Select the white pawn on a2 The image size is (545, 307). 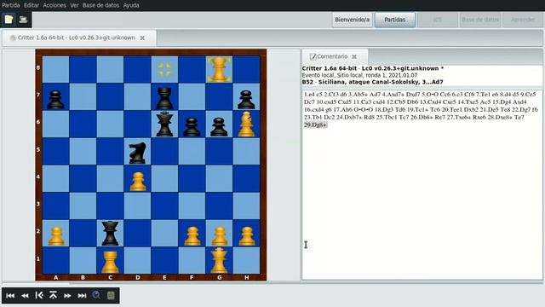click(x=56, y=236)
